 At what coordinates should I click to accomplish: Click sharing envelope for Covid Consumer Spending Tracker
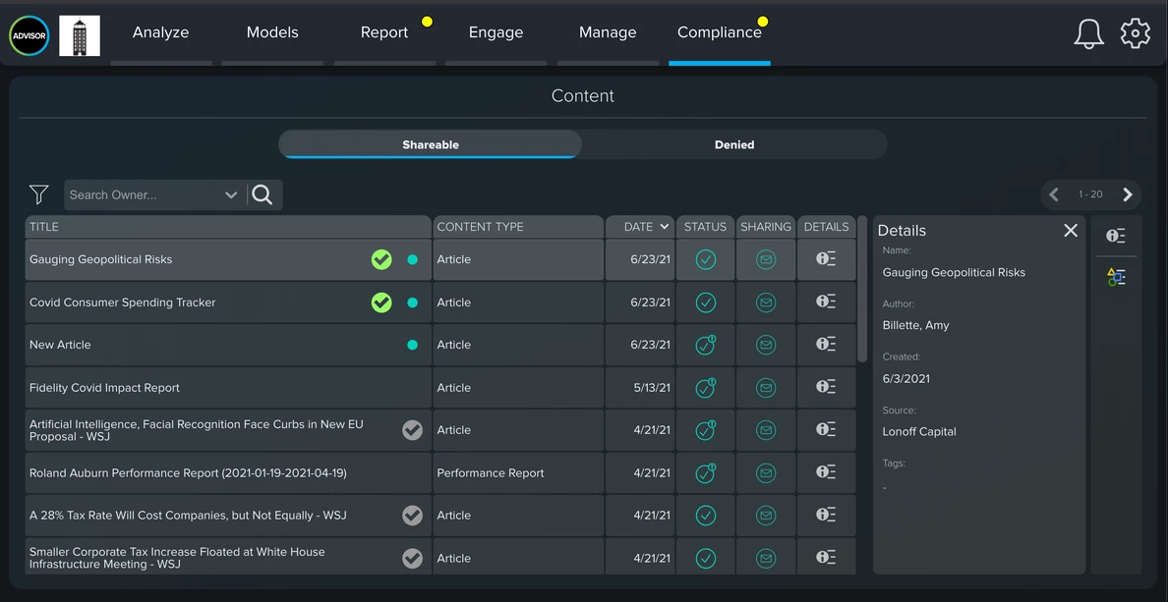(766, 302)
